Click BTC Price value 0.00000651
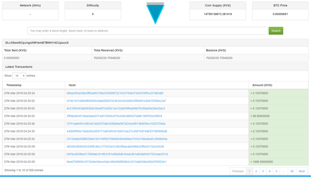Viewport: 311px width, 177px height. point(280,14)
